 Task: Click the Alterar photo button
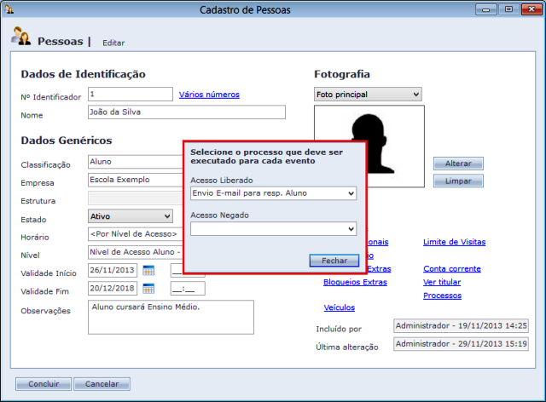(x=458, y=164)
